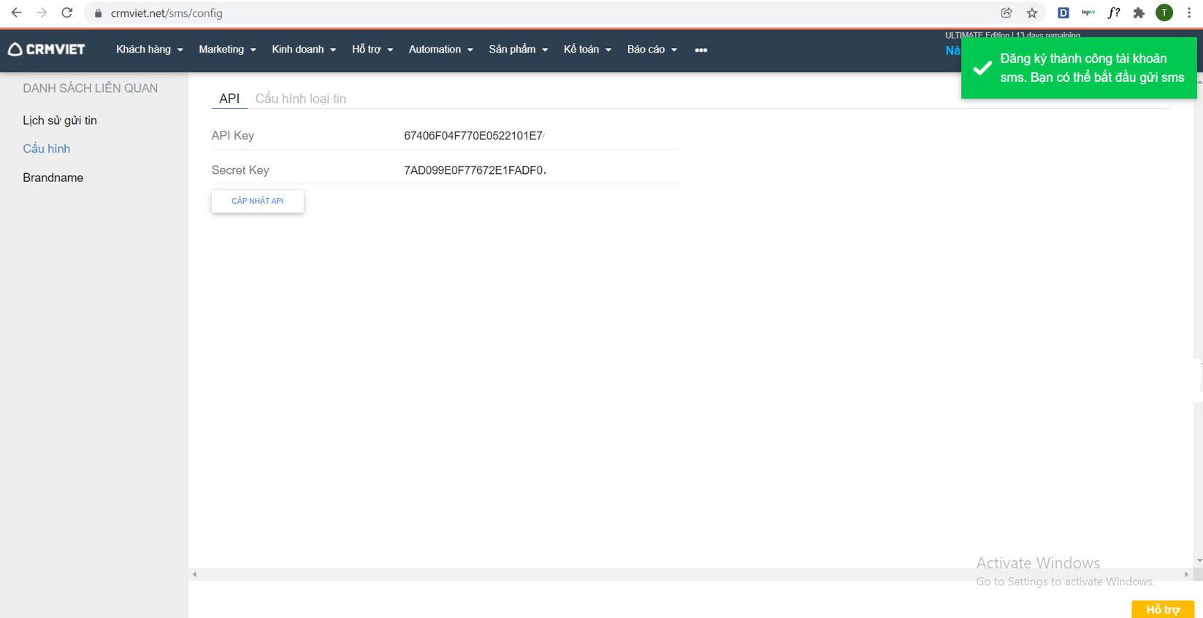This screenshot has width=1203, height=618.
Task: Click the CẬP NHẬT API button
Action: (x=257, y=201)
